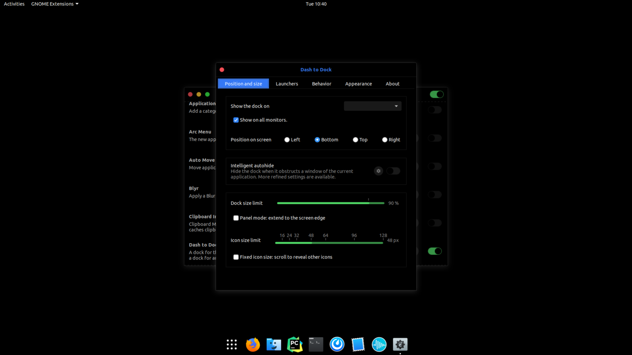
Task: Open the Activities overview
Action: click(14, 4)
